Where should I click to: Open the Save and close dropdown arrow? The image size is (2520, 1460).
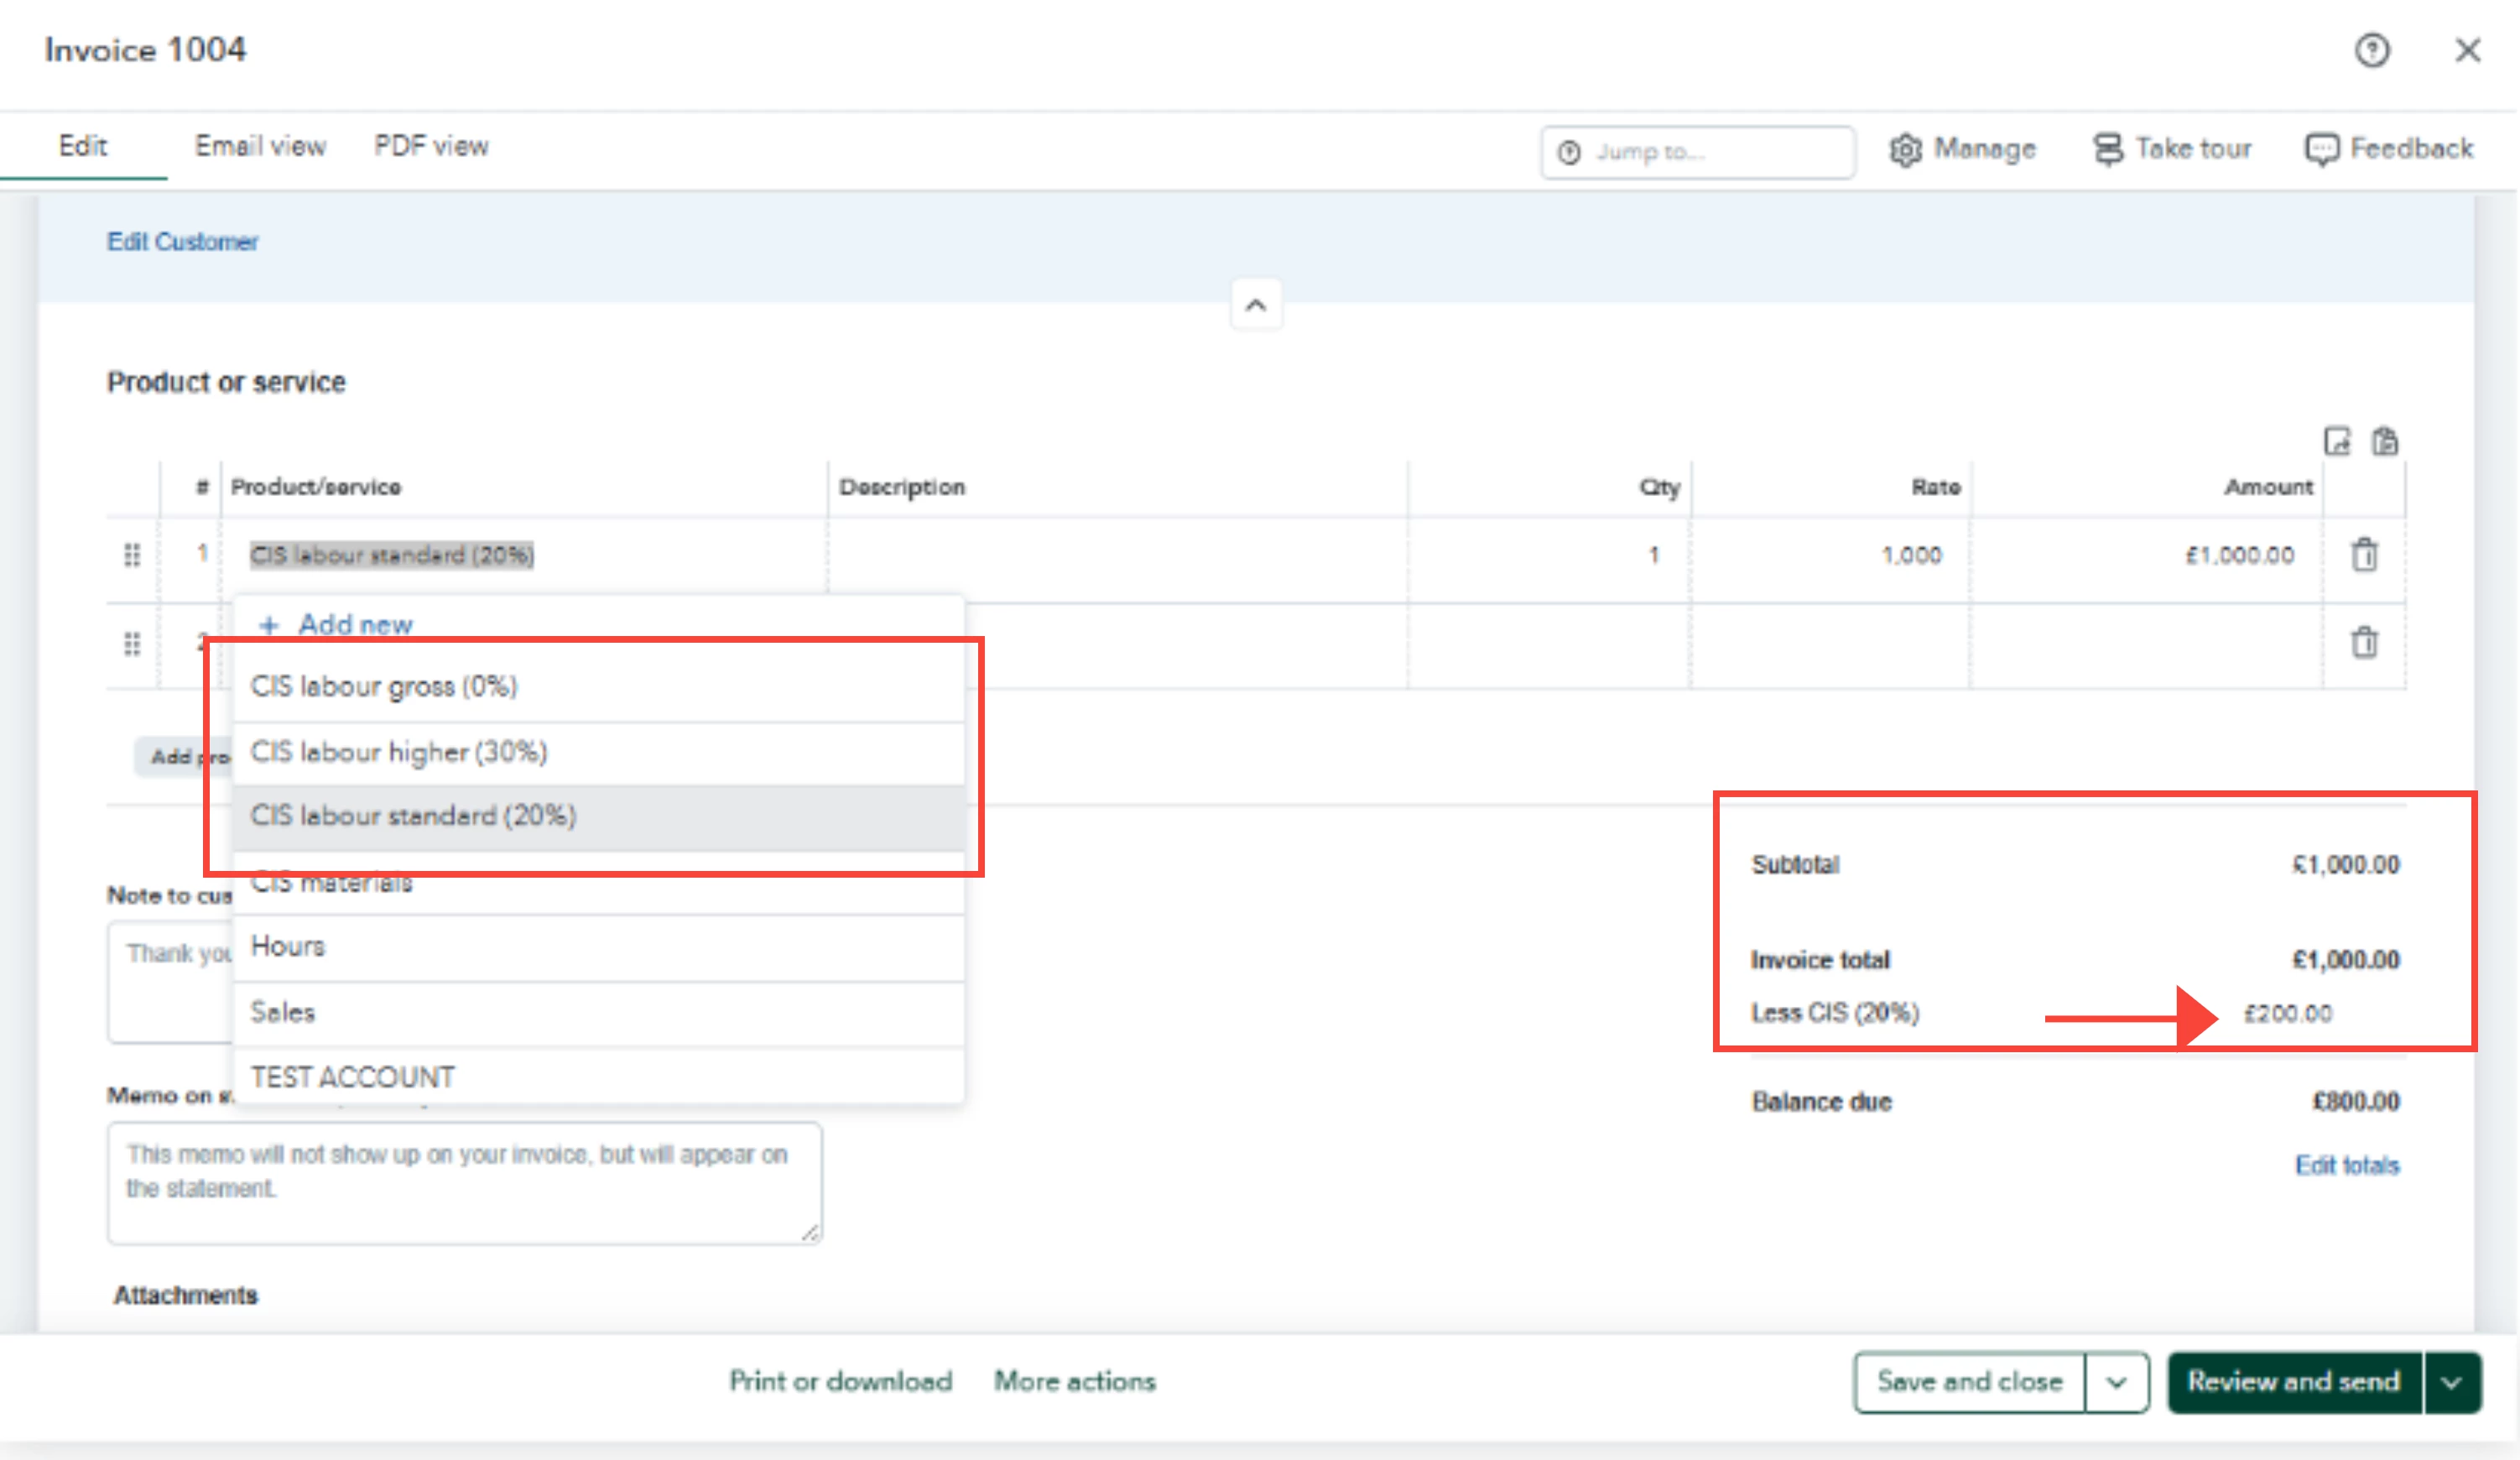(2116, 1382)
